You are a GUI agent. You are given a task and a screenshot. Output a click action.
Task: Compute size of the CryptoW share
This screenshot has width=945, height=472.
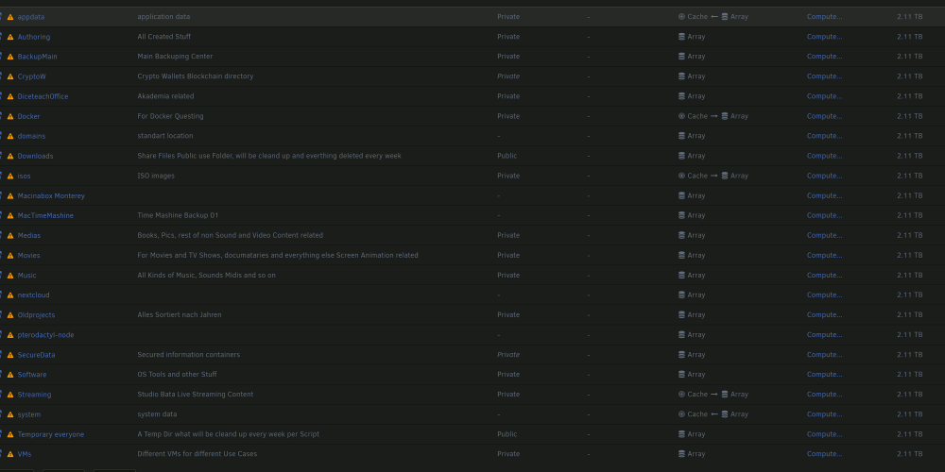pos(824,76)
